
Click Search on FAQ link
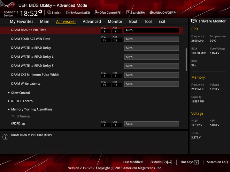click(217, 162)
